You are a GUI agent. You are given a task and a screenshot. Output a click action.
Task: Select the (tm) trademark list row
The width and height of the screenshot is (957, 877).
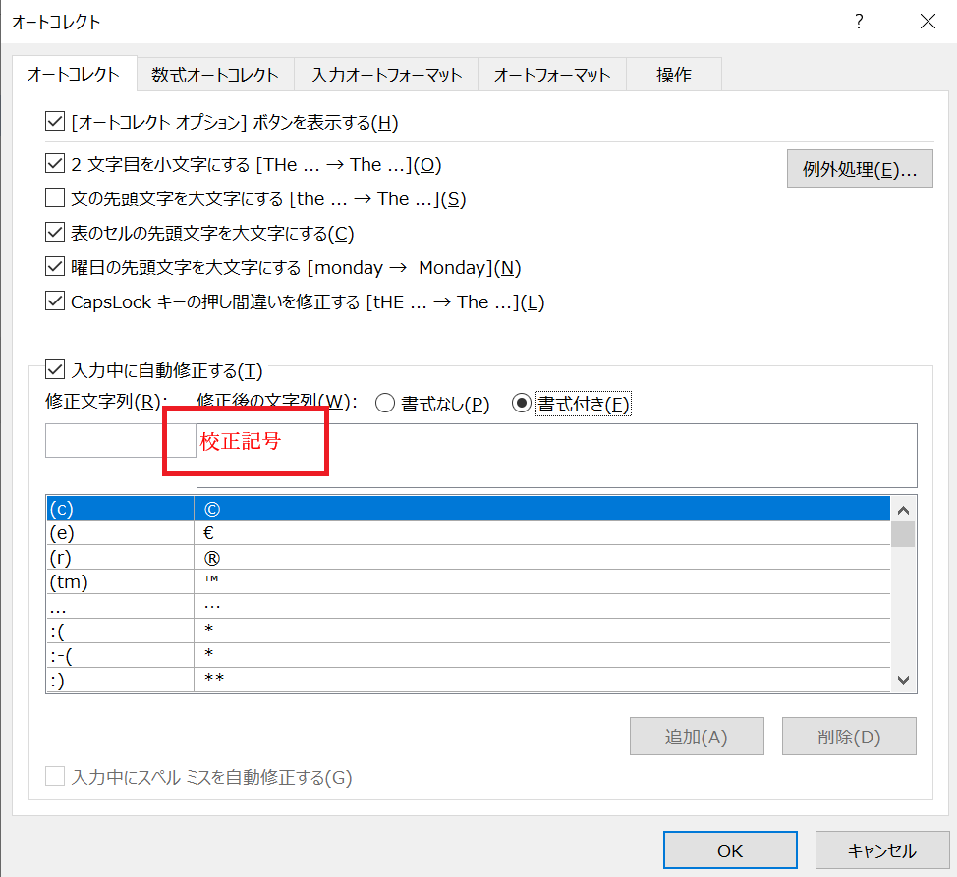click(x=468, y=581)
